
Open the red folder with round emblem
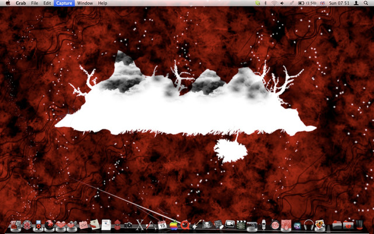click(x=348, y=225)
